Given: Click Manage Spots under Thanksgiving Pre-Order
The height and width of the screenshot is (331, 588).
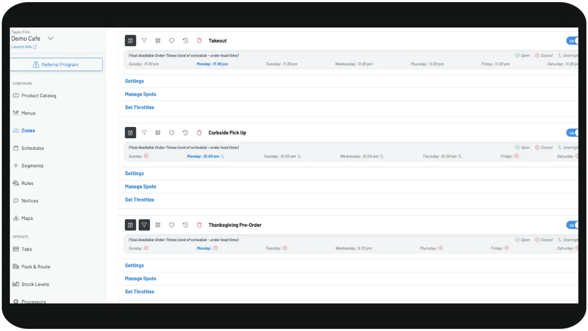Looking at the screenshot, I should (x=140, y=279).
